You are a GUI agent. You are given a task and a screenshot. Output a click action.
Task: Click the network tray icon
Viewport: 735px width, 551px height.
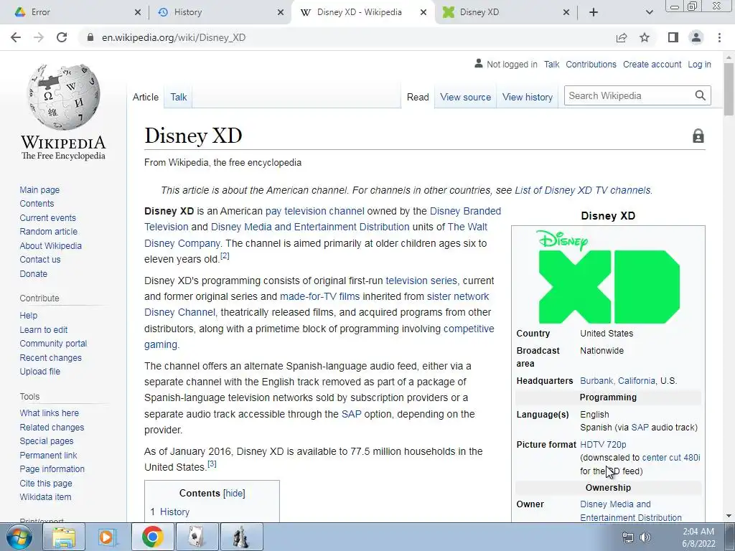(x=627, y=537)
